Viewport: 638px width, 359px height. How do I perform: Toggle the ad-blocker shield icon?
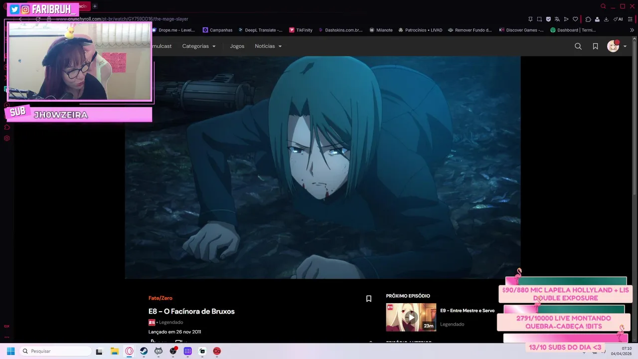coord(548,19)
